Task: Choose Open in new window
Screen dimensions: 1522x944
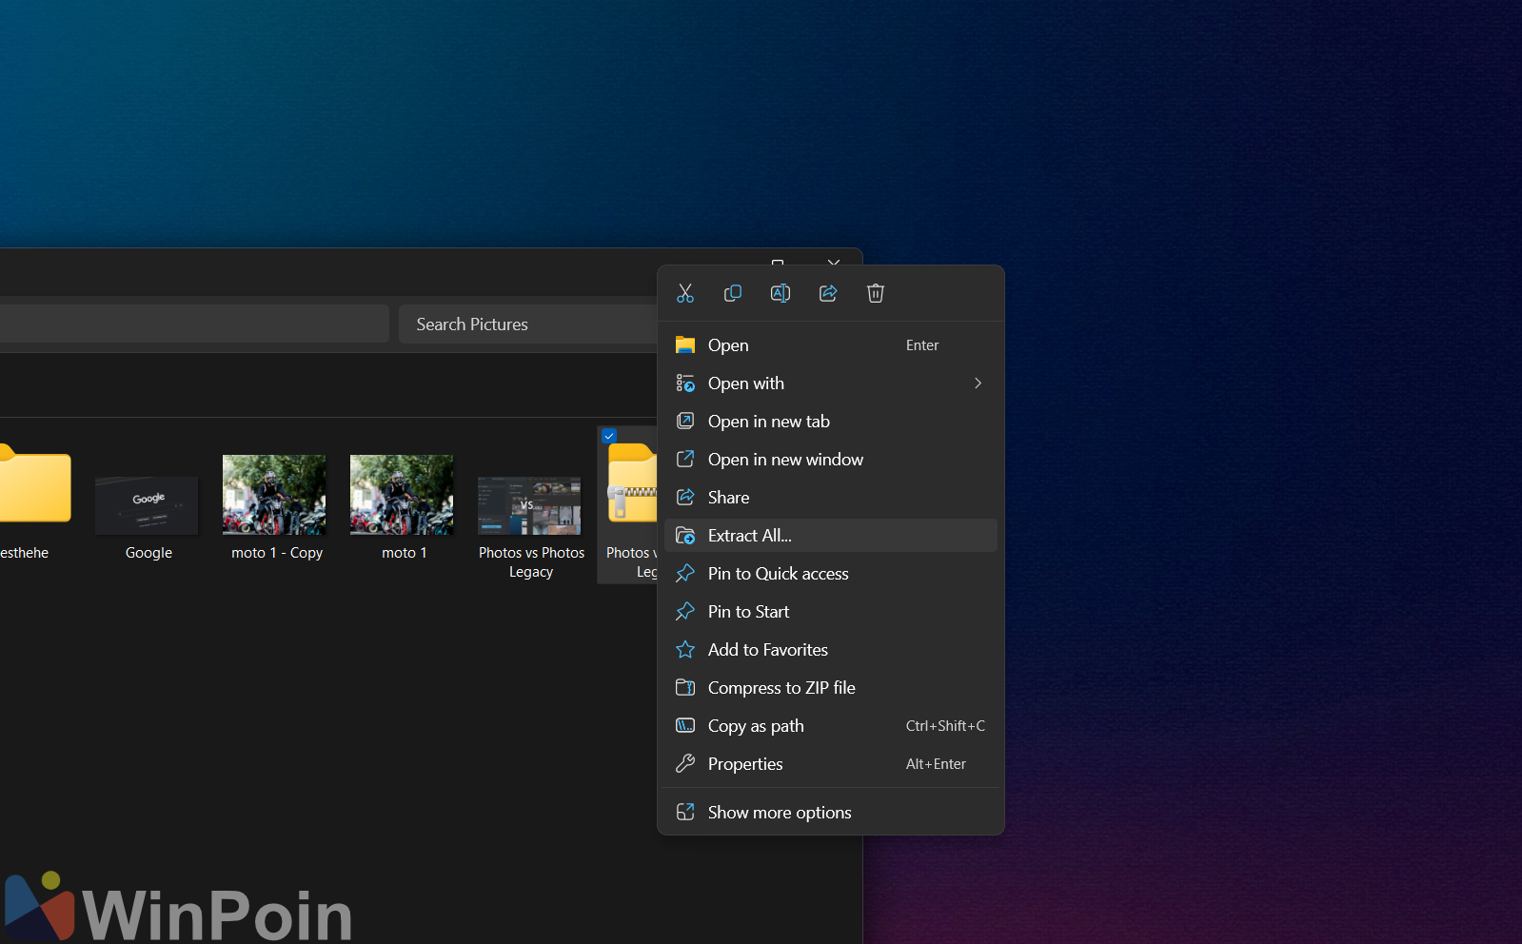Action: tap(785, 460)
